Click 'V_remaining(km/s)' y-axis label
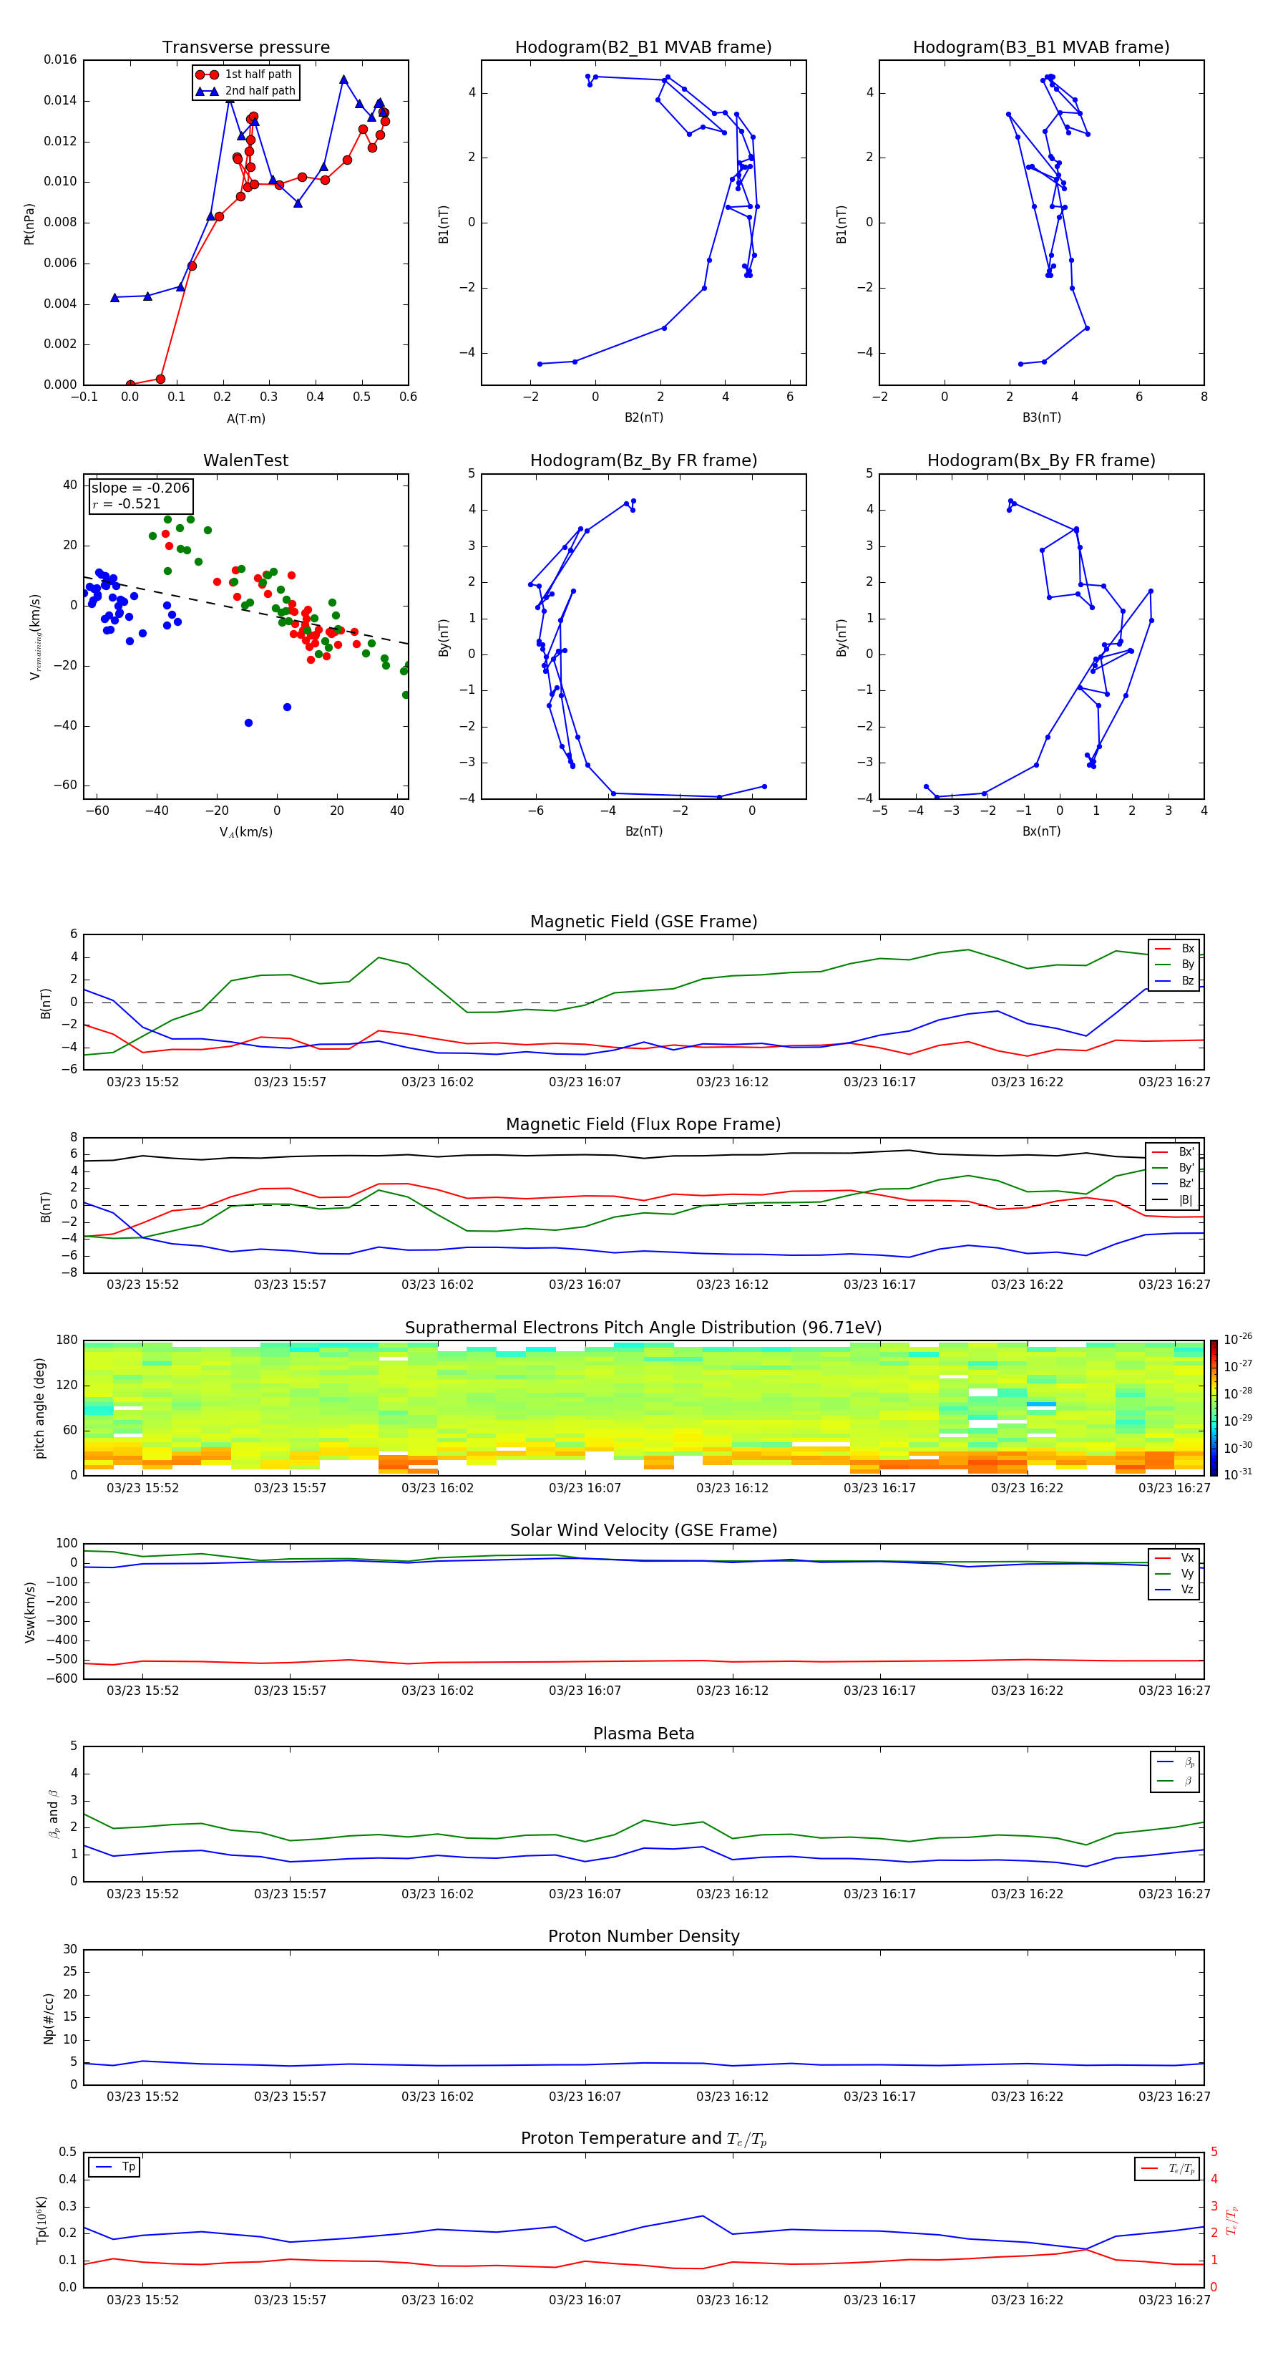The width and height of the screenshot is (1288, 2363). [35, 637]
